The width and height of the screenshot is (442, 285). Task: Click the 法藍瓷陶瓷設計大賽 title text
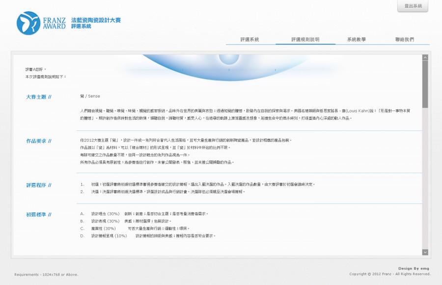pyautogui.click(x=96, y=20)
